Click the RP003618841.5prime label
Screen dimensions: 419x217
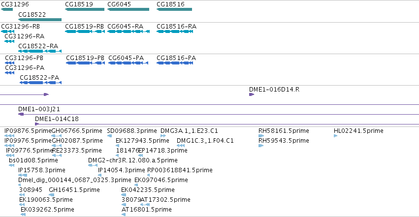(x=180, y=170)
